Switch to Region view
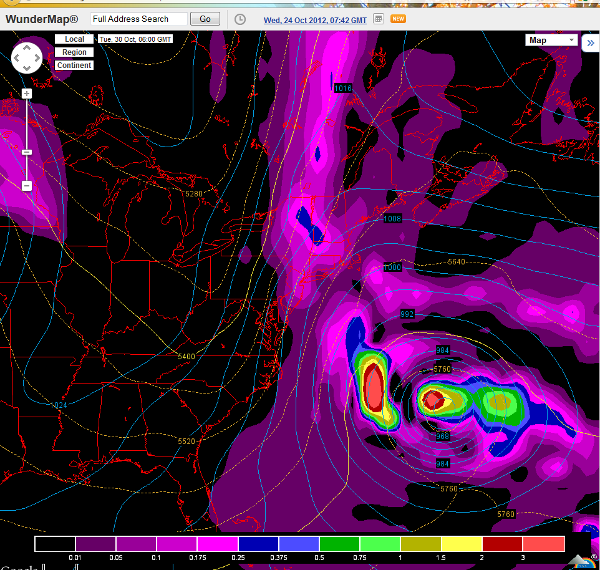Screen dimensions: 600x570 pos(74,52)
